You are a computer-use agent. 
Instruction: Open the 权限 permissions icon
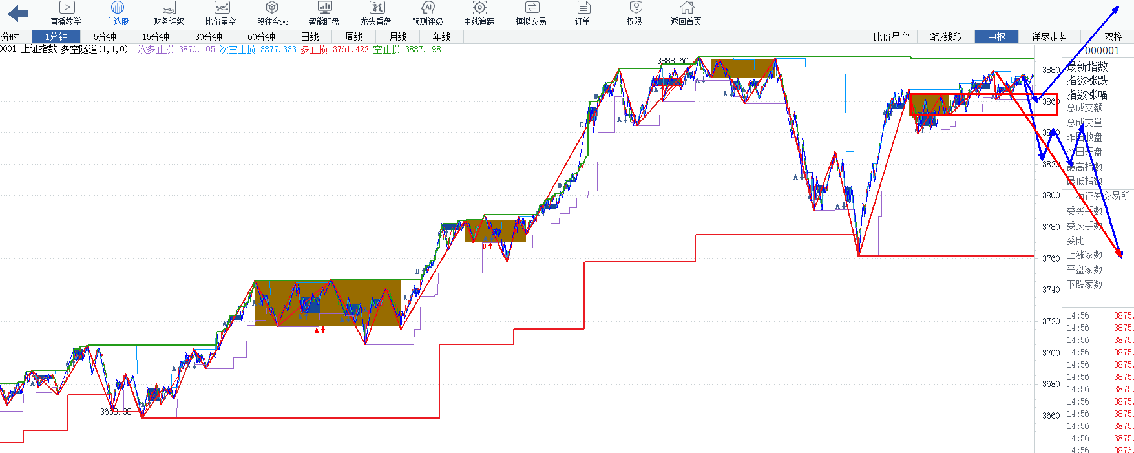[635, 14]
